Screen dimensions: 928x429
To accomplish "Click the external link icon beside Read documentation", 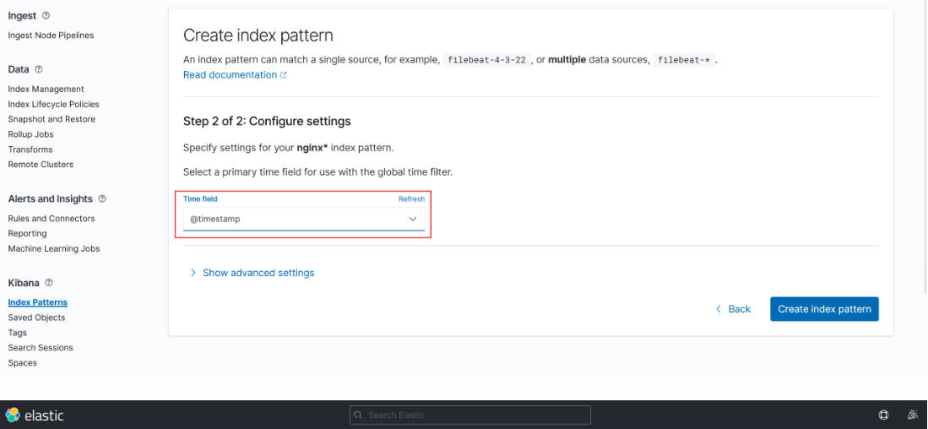I will coord(283,75).
